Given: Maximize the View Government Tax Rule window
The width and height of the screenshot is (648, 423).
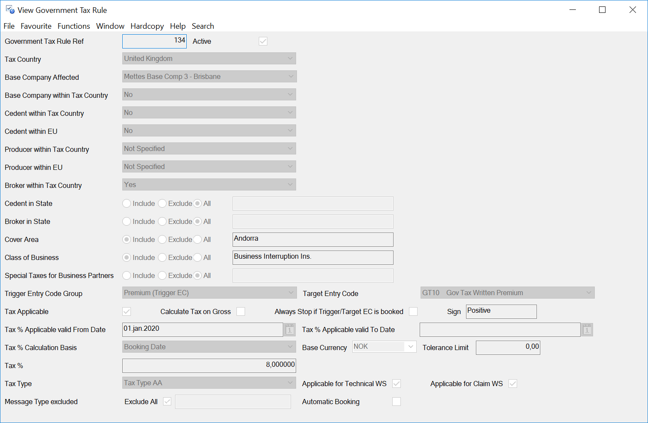Looking at the screenshot, I should 602,10.
